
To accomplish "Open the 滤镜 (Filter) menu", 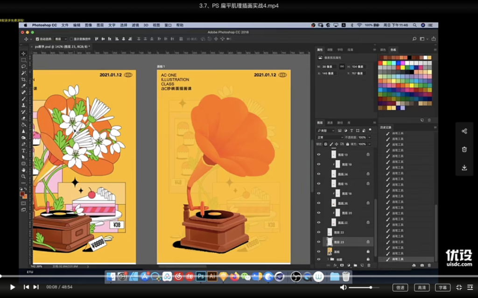I will pyautogui.click(x=135, y=25).
